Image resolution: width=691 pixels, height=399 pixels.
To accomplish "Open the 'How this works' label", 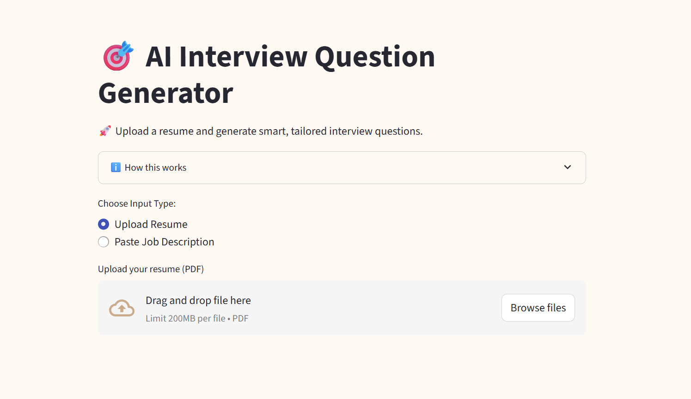I will 155,167.
